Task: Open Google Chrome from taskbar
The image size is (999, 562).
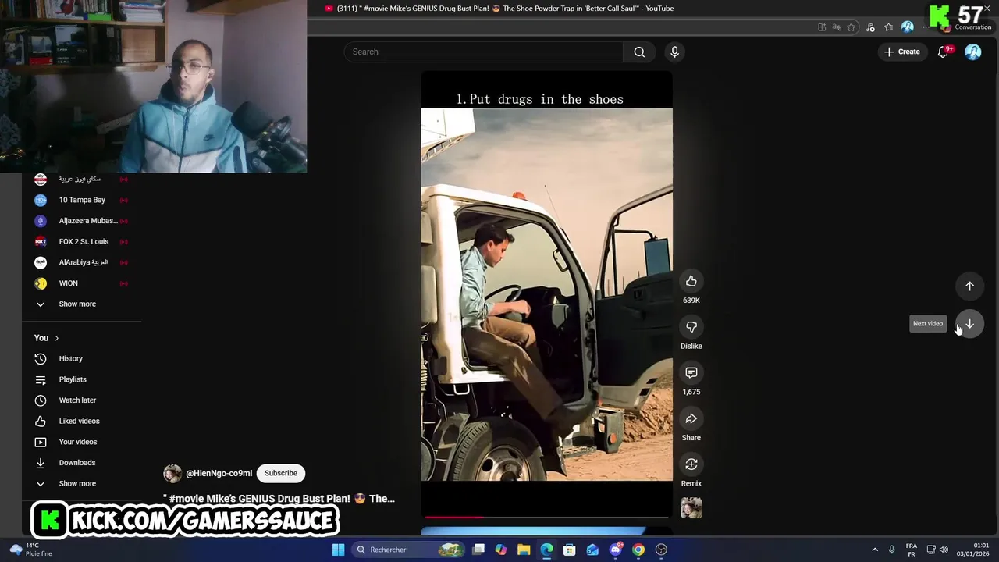Action: point(638,550)
